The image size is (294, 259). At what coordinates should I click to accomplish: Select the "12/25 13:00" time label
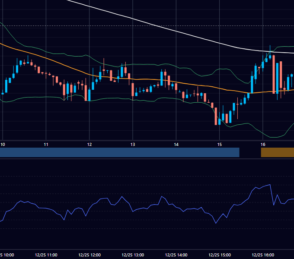point(133,255)
